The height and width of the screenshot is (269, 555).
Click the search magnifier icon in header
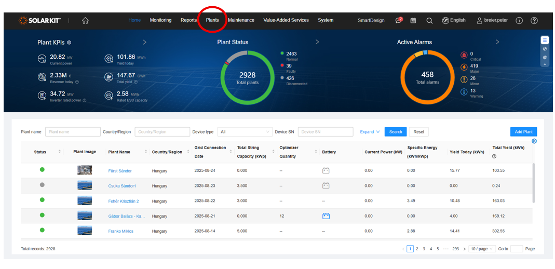pos(429,21)
